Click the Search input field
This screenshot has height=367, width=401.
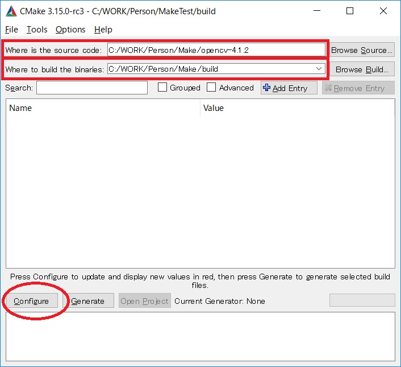coord(92,88)
